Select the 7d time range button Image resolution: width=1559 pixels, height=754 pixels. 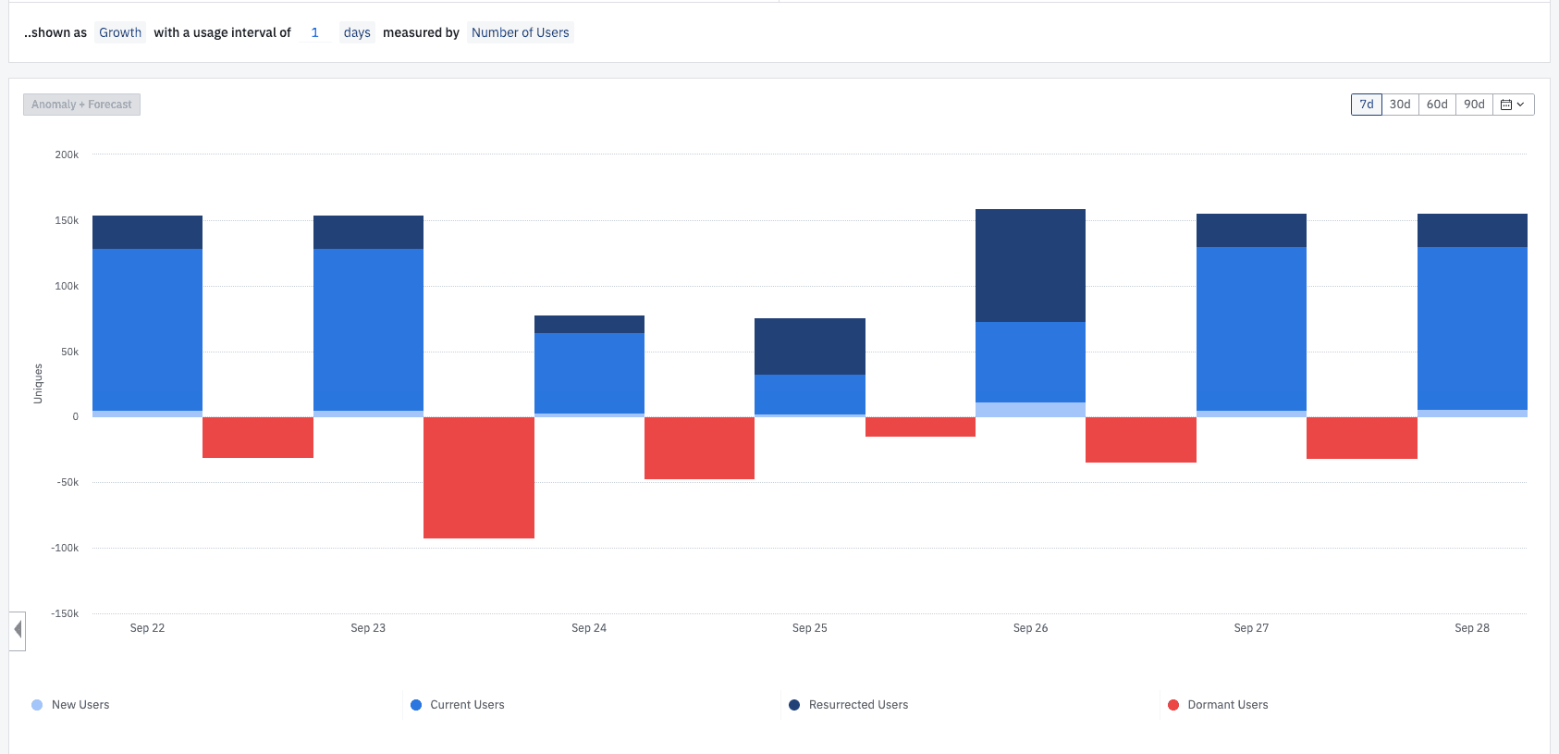click(1366, 105)
